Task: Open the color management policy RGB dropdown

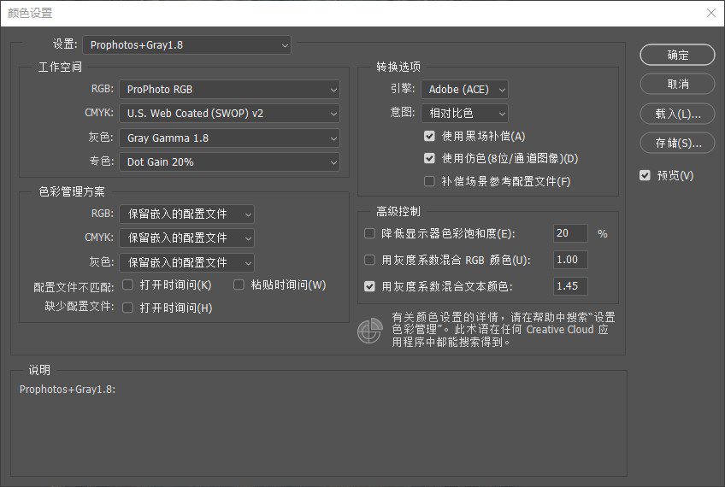Action: [186, 214]
